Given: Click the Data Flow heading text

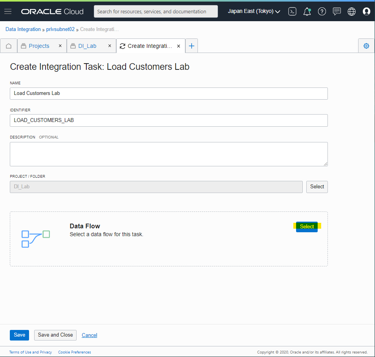Looking at the screenshot, I should click(85, 226).
